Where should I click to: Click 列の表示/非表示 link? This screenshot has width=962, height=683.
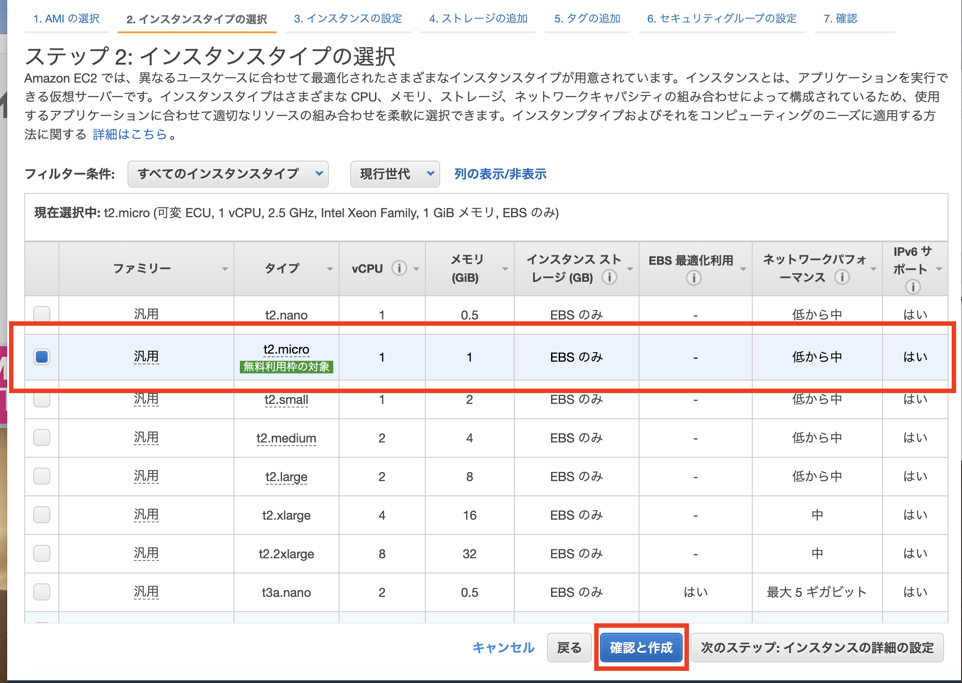pyautogui.click(x=500, y=174)
